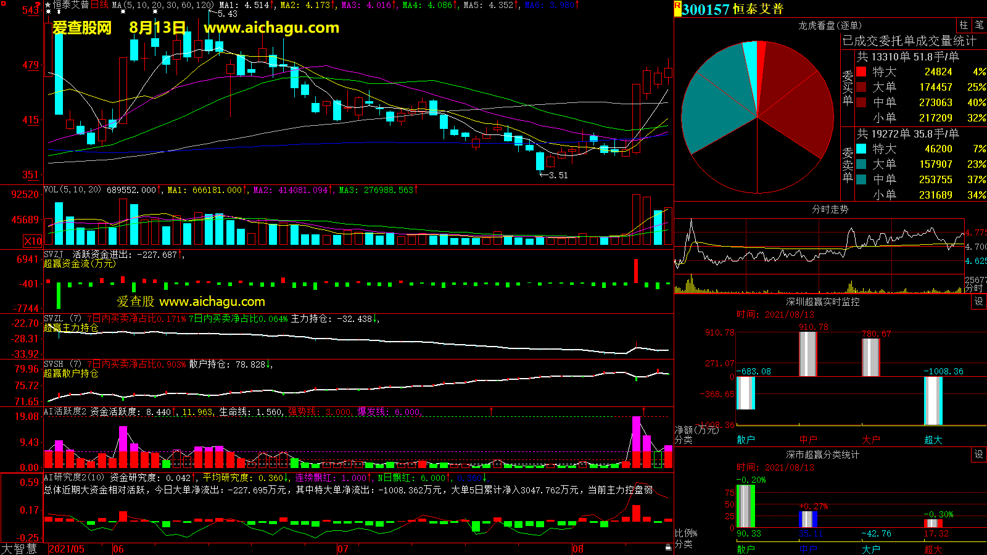Open 设 settings for 深圳超赢实时监控
This screenshot has height=555, width=987.
978,302
